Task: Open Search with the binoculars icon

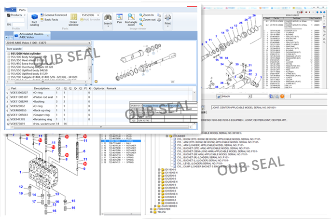Action: point(108,17)
